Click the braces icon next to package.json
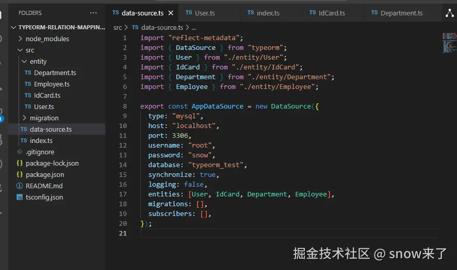 20,174
